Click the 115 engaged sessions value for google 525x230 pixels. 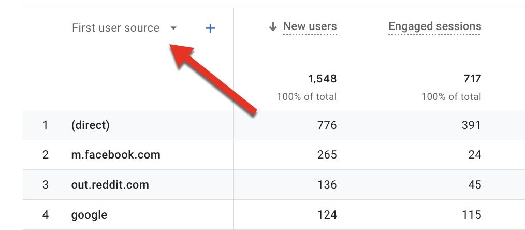pyautogui.click(x=472, y=214)
